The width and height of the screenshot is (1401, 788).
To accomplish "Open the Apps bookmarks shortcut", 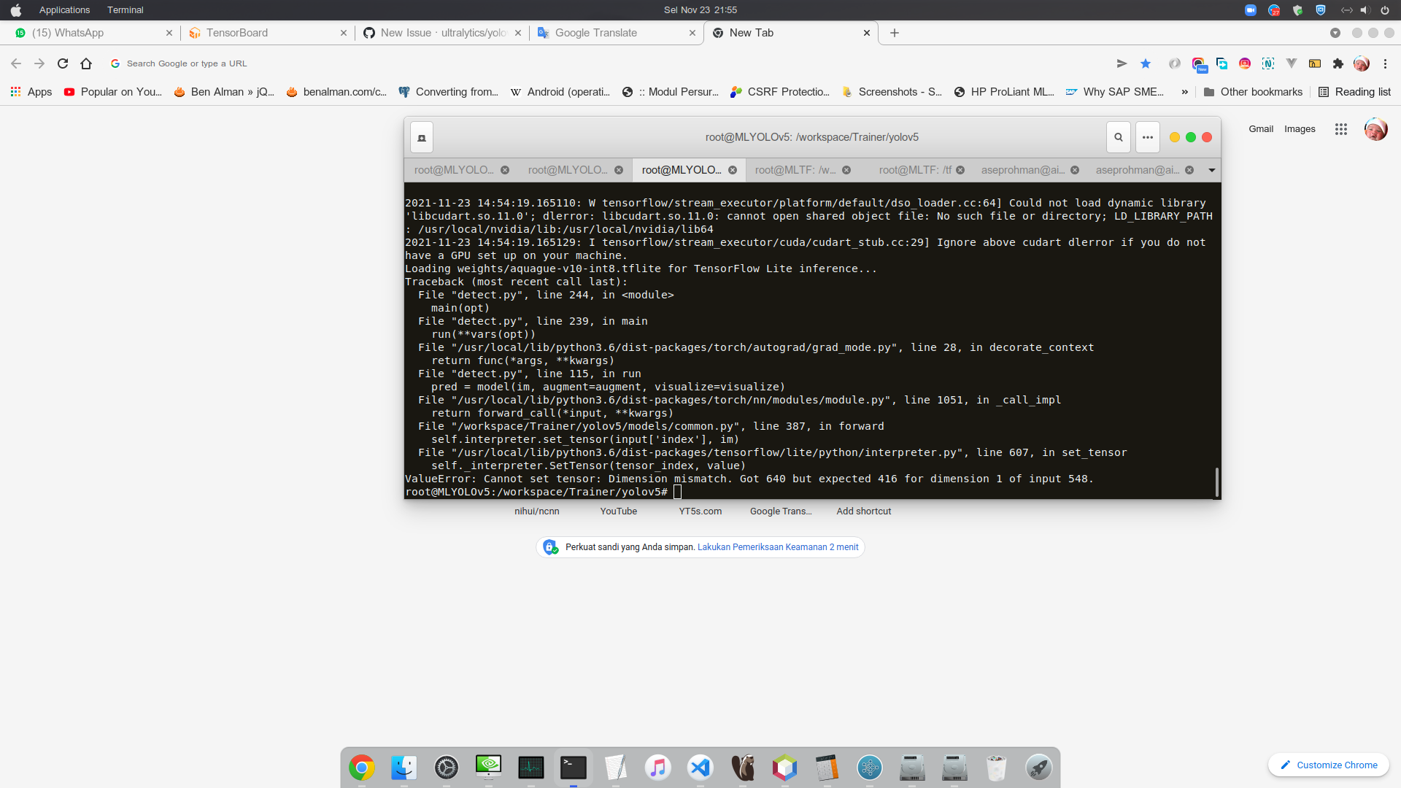I will [x=31, y=92].
